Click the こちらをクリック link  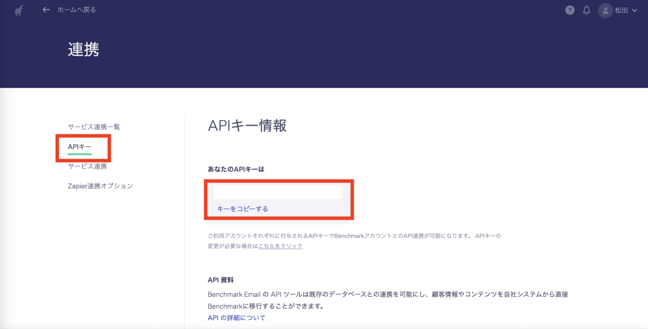click(x=280, y=246)
